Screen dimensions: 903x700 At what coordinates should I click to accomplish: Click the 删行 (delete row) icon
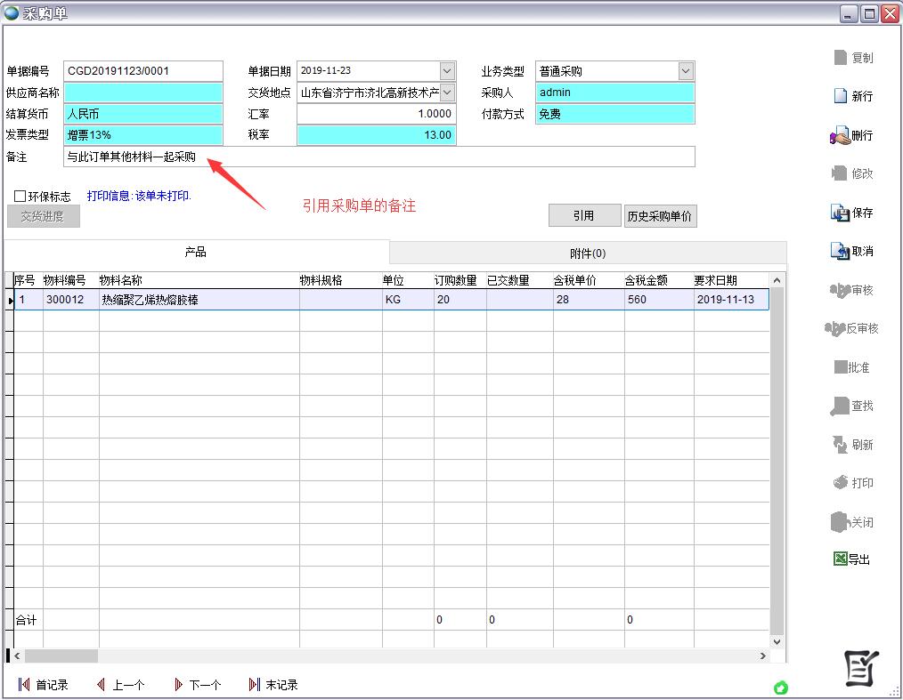pos(841,136)
